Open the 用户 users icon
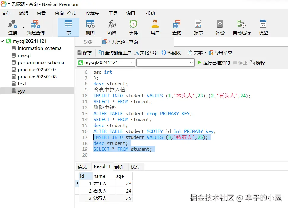This screenshot has width=288, height=208. [x=155, y=27]
